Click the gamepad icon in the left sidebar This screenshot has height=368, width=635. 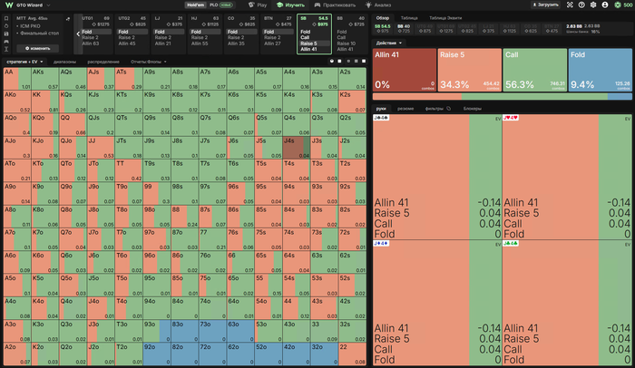[x=6, y=42]
